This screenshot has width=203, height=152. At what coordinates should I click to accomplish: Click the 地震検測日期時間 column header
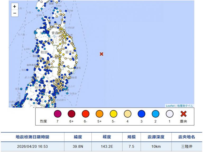33,137
